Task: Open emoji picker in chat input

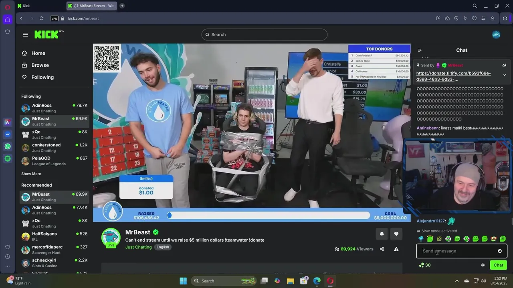Action: point(500,251)
